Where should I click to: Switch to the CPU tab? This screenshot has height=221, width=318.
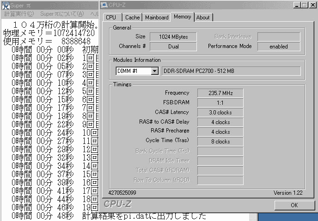pos(111,18)
